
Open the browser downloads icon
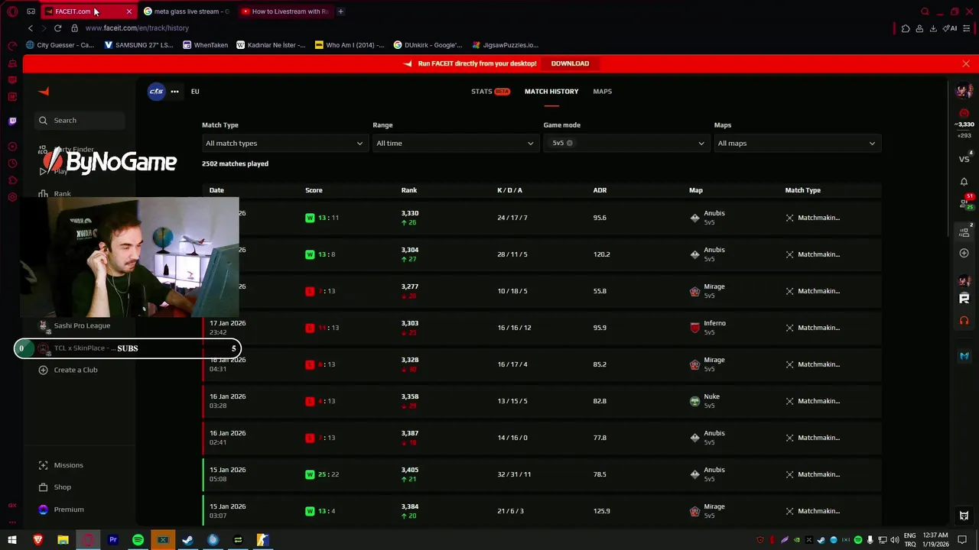pyautogui.click(x=933, y=28)
